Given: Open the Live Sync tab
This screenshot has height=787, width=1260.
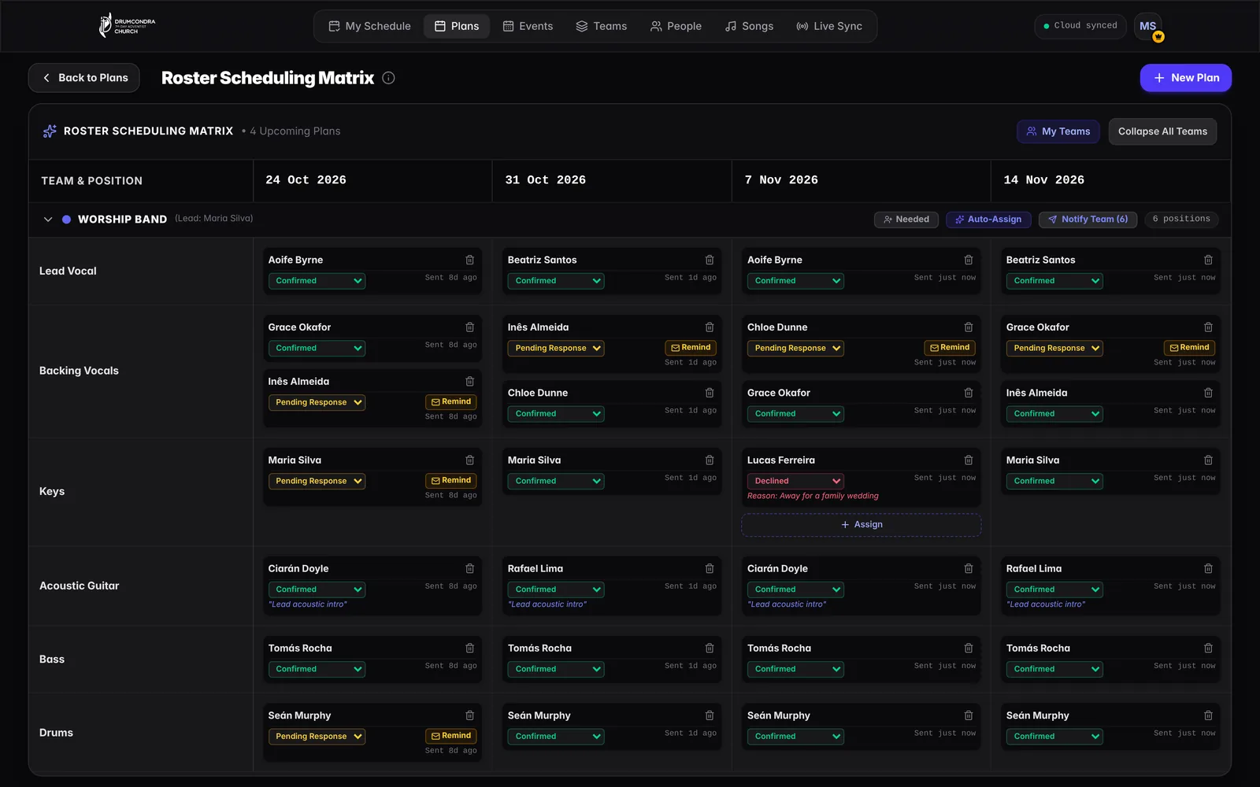Looking at the screenshot, I should (x=829, y=26).
